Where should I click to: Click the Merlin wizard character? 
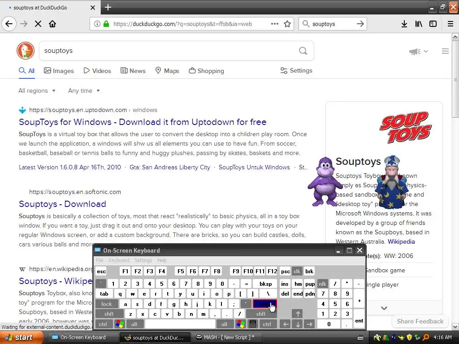click(x=392, y=182)
